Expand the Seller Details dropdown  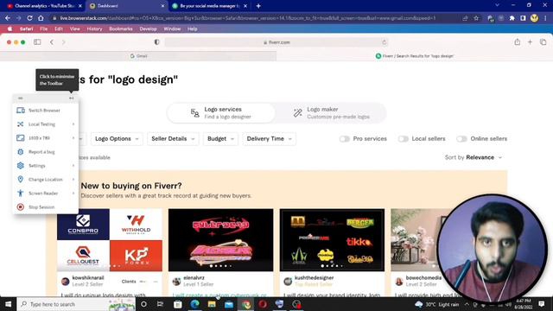click(173, 139)
